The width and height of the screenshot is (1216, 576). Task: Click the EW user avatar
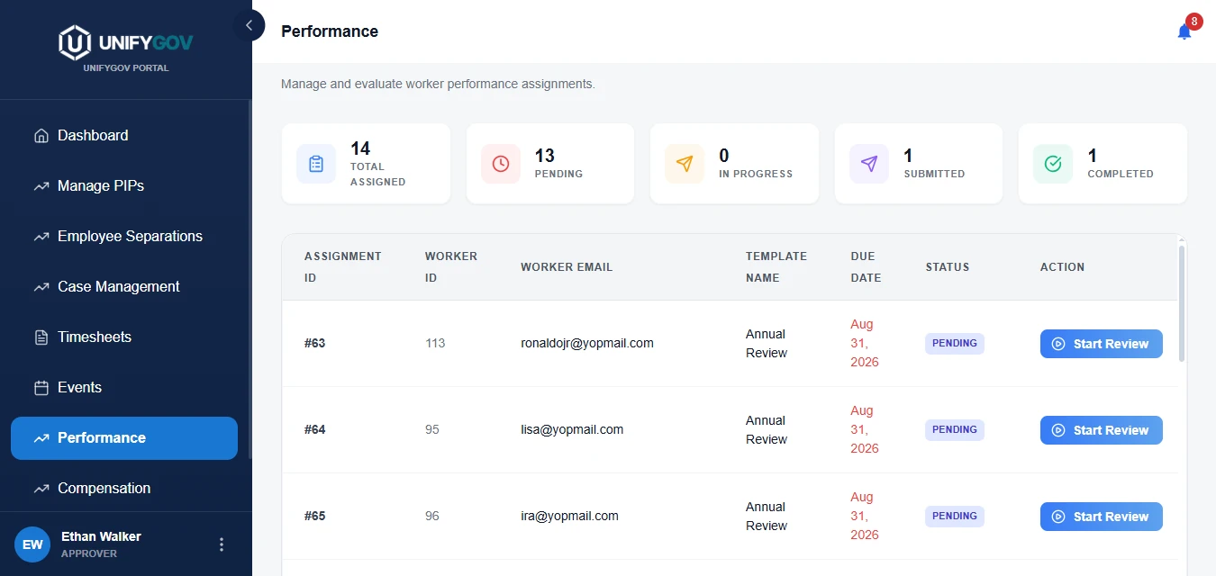coord(32,544)
